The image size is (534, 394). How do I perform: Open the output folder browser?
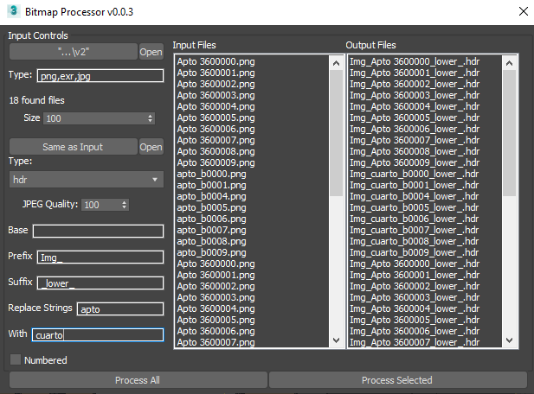coord(151,147)
